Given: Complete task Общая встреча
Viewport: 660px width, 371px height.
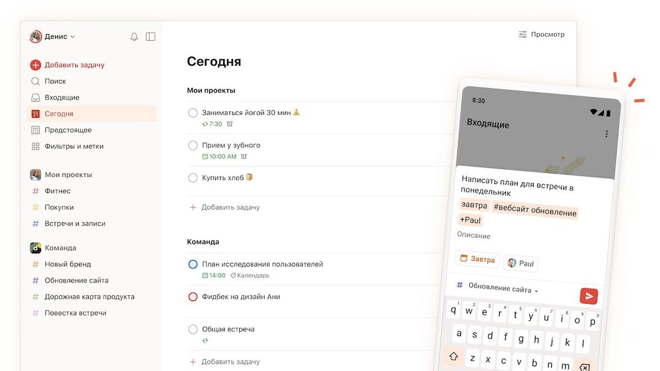Looking at the screenshot, I should [x=193, y=329].
